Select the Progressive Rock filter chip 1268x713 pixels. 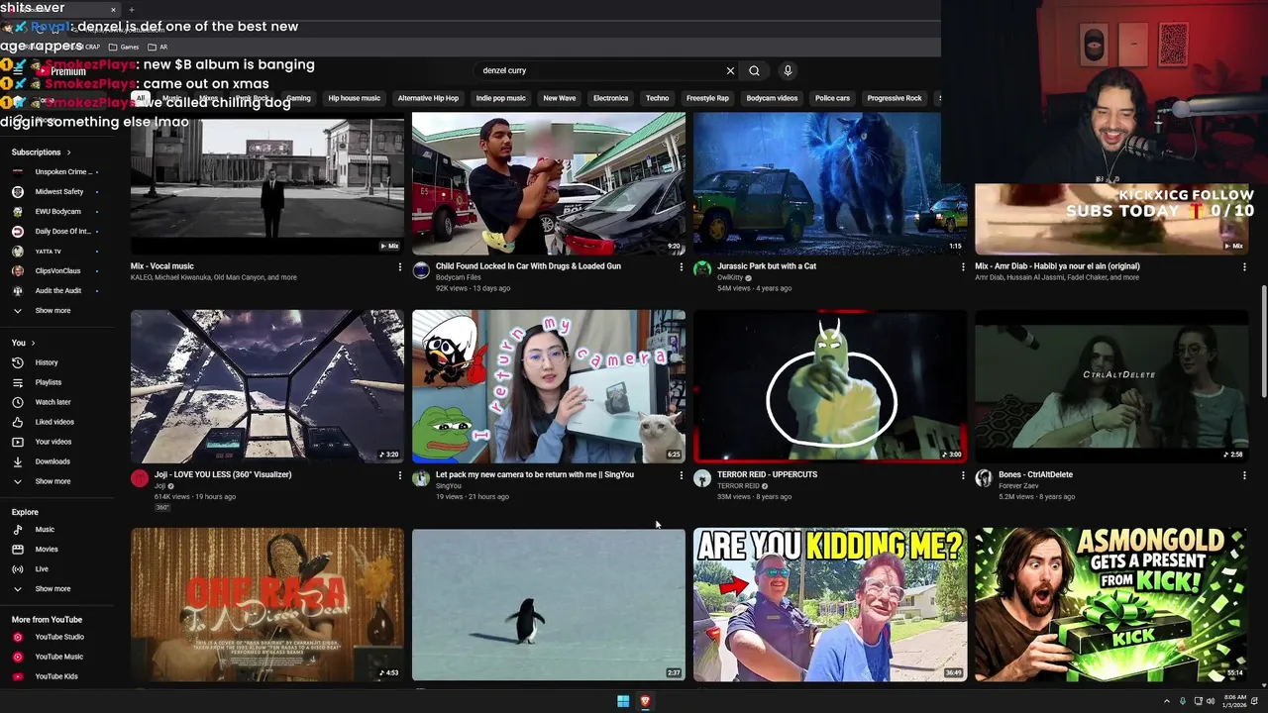(x=894, y=98)
